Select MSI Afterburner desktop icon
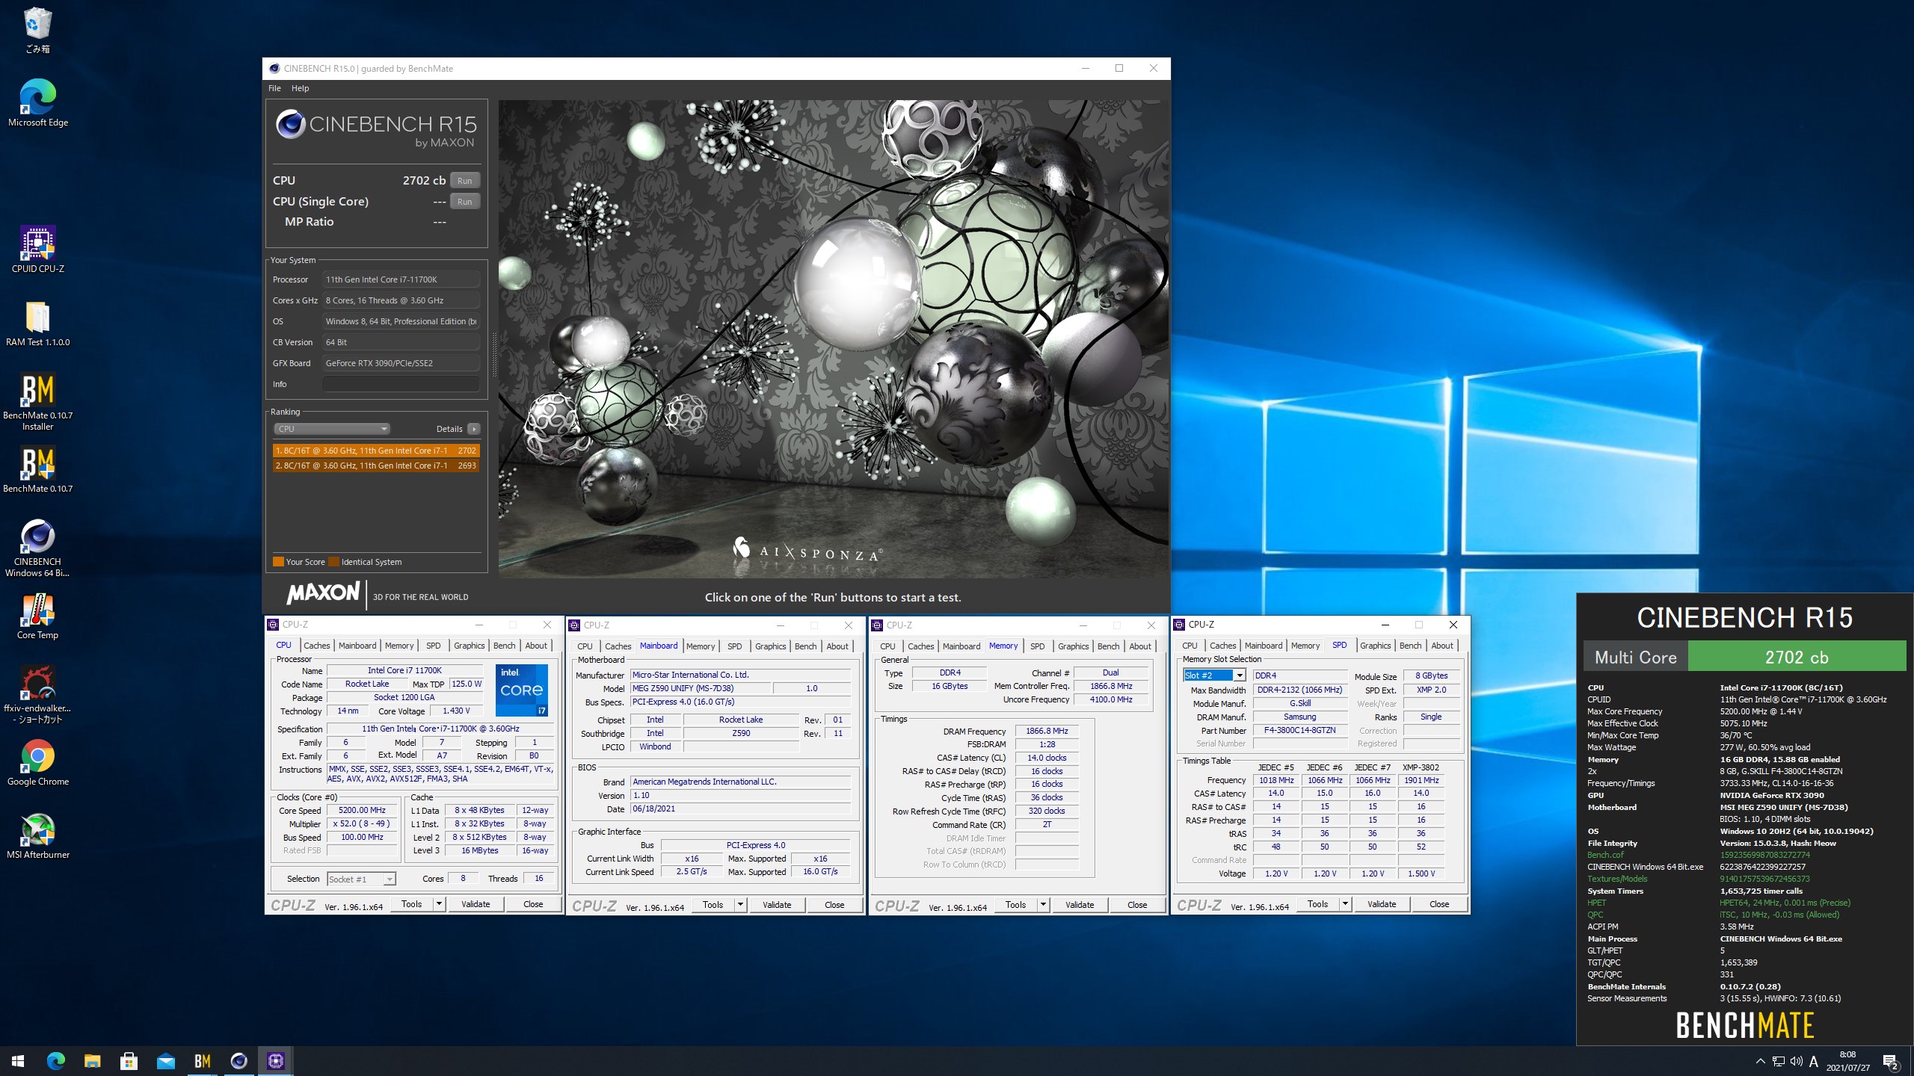This screenshot has width=1914, height=1076. click(x=37, y=835)
